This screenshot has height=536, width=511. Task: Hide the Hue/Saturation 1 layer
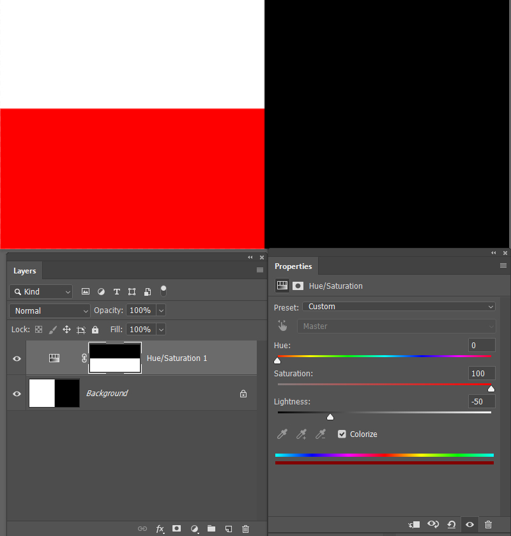17,358
